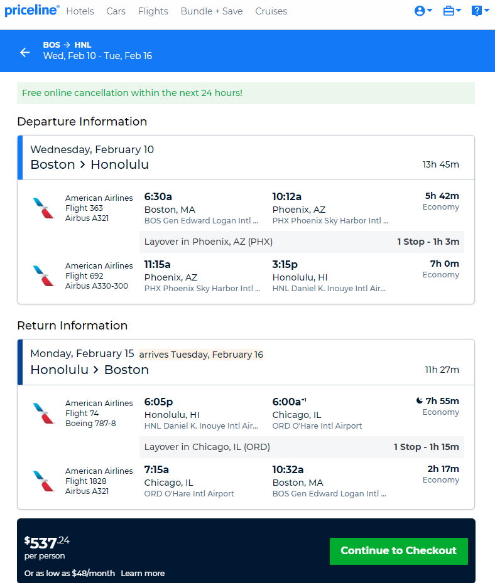495x583 pixels.
Task: Expand the help question mark menu
Action: (480, 11)
